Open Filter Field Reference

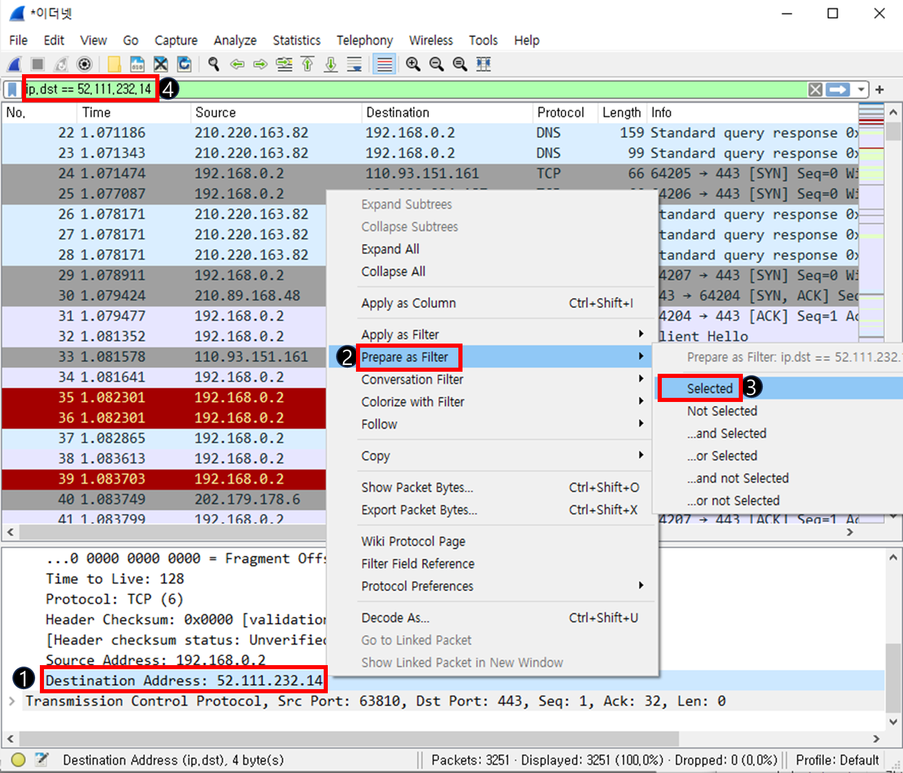(x=493, y=563)
